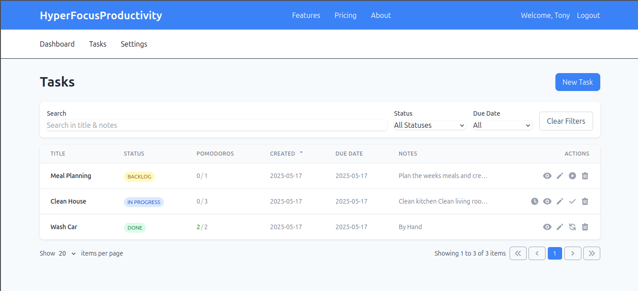The width and height of the screenshot is (638, 291).
Task: Delete the Clean House task (trash icon)
Action: (585, 201)
